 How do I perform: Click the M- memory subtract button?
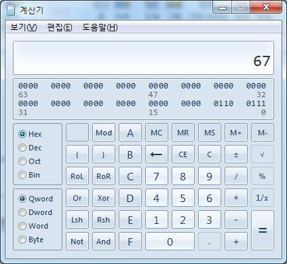[263, 133]
